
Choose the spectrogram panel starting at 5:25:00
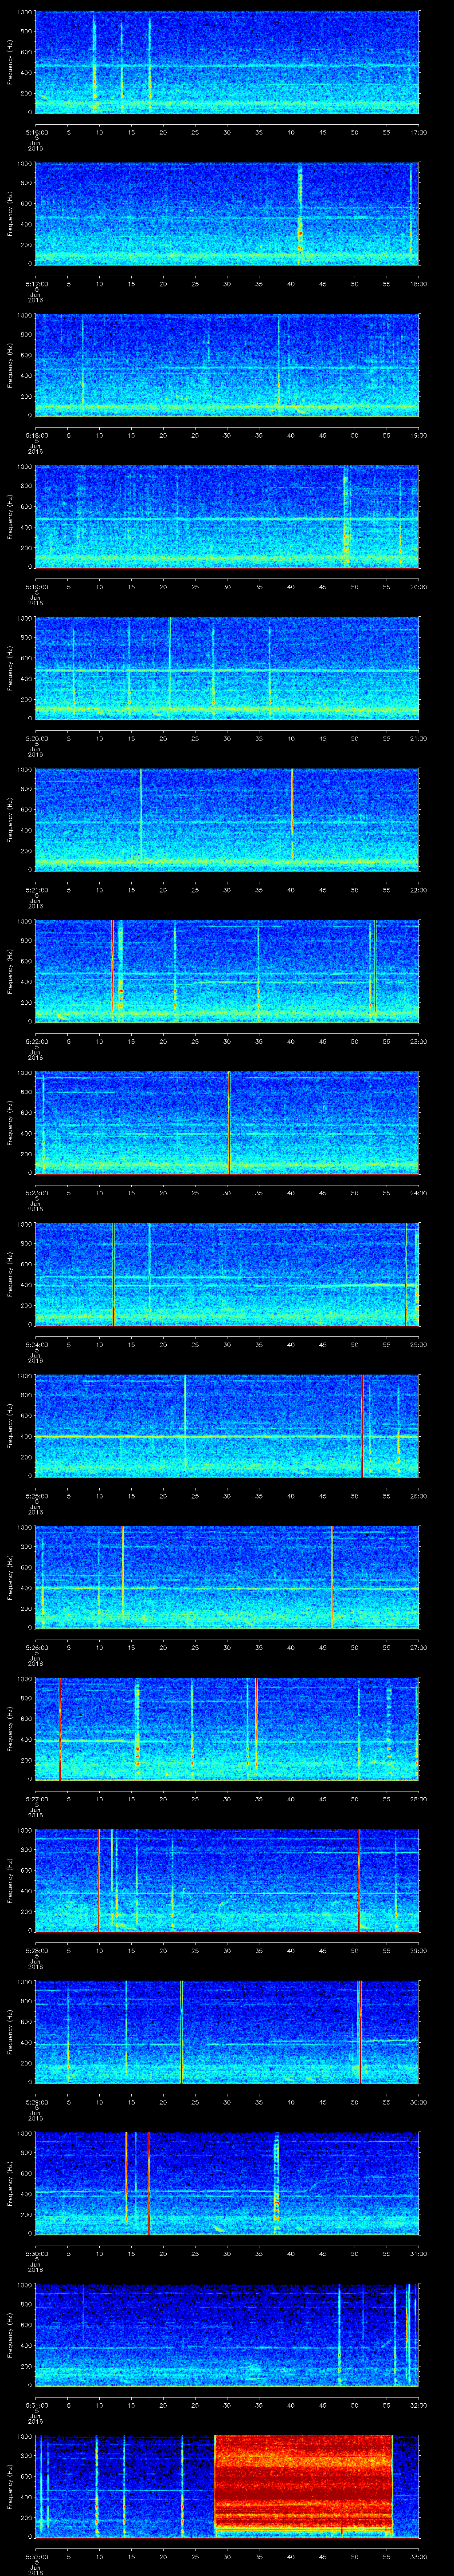click(x=227, y=1426)
